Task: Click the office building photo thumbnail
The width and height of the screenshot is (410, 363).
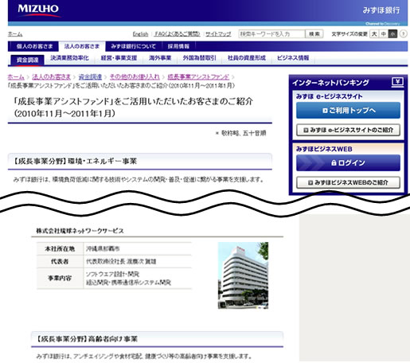Action: tap(243, 275)
